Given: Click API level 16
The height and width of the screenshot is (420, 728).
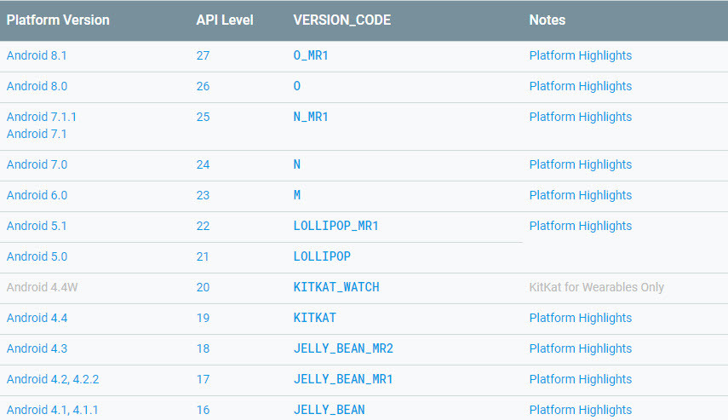Looking at the screenshot, I should point(203,411).
